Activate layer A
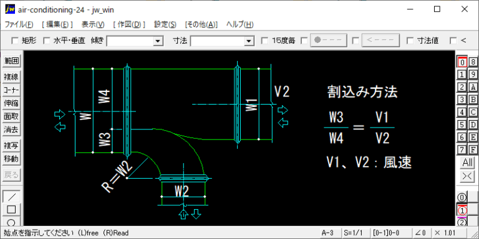The width and height of the screenshot is (479, 239). (x=473, y=87)
